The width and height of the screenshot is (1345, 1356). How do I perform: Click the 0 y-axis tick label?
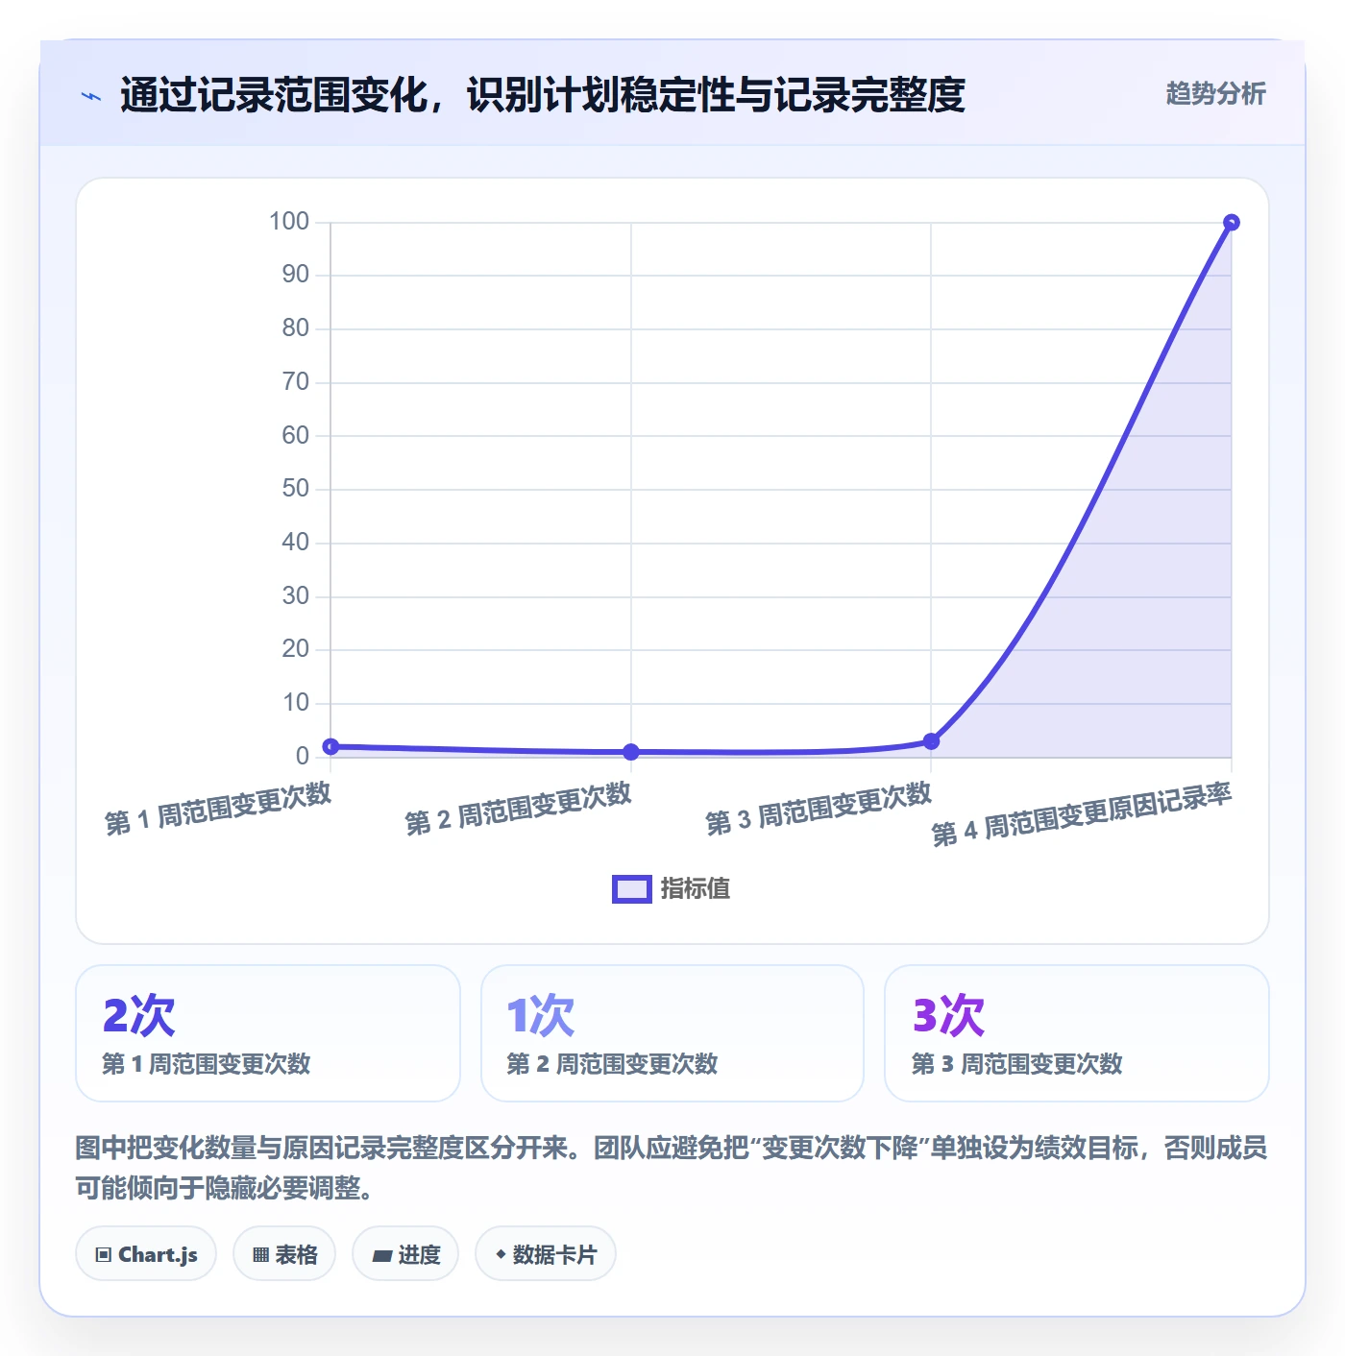click(x=303, y=756)
